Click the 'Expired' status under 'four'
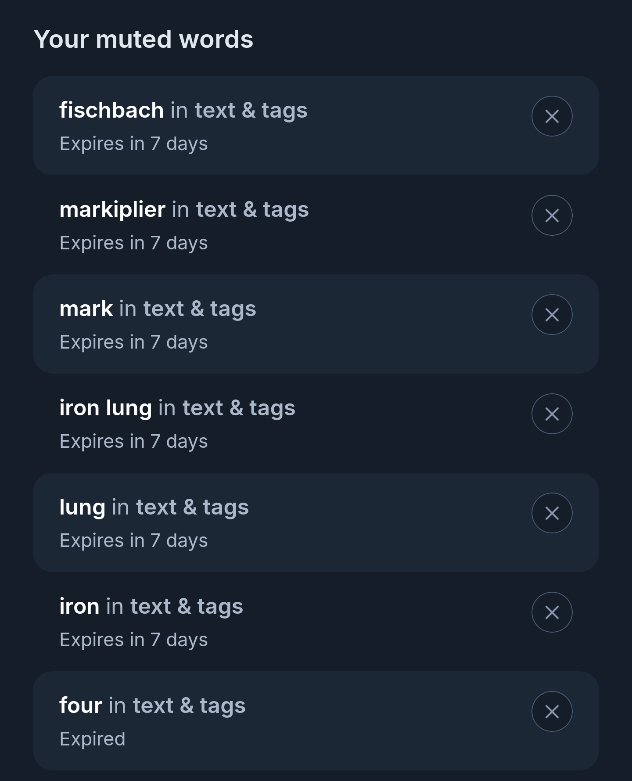This screenshot has width=632, height=781. [x=93, y=739]
